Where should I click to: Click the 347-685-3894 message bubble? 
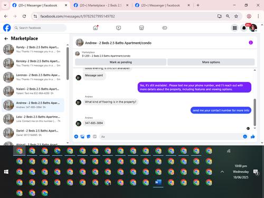pos(94,123)
